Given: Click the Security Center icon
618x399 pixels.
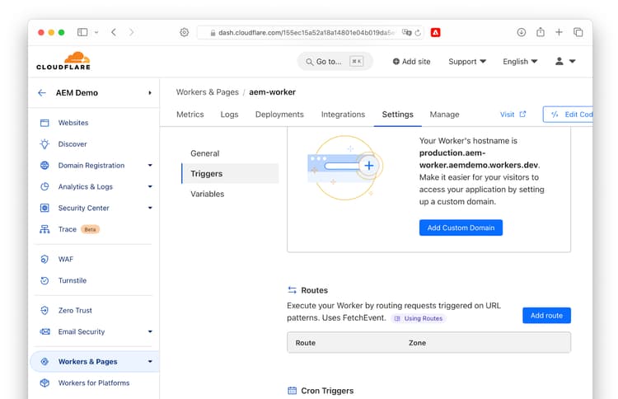Looking at the screenshot, I should (44, 209).
